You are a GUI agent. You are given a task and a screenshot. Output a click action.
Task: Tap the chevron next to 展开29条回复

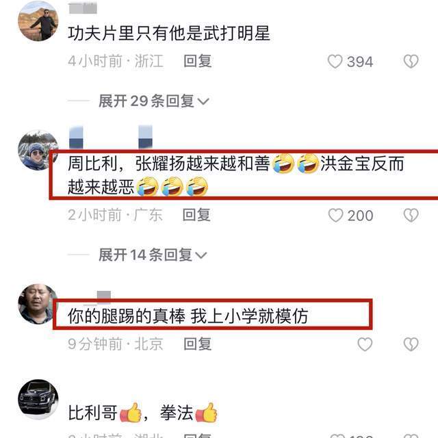[x=203, y=101]
